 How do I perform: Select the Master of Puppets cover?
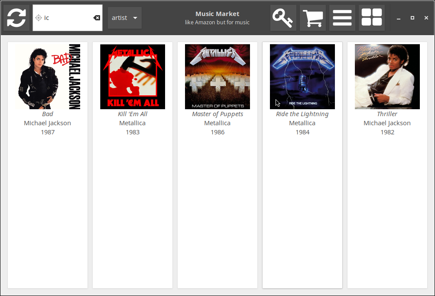pos(217,77)
